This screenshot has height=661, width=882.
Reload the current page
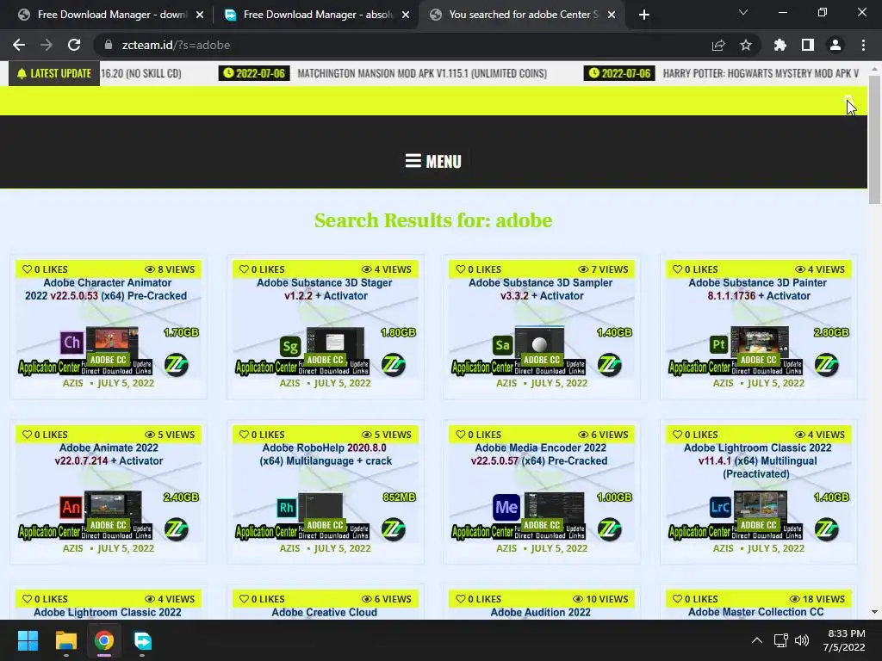[x=74, y=45]
